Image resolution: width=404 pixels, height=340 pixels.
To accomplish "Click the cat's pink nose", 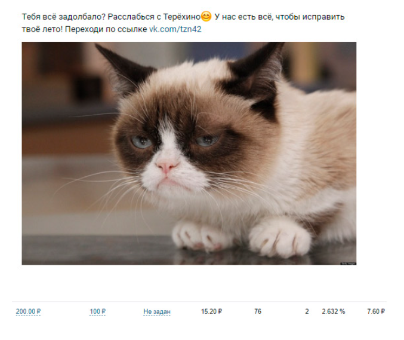I will (x=166, y=165).
